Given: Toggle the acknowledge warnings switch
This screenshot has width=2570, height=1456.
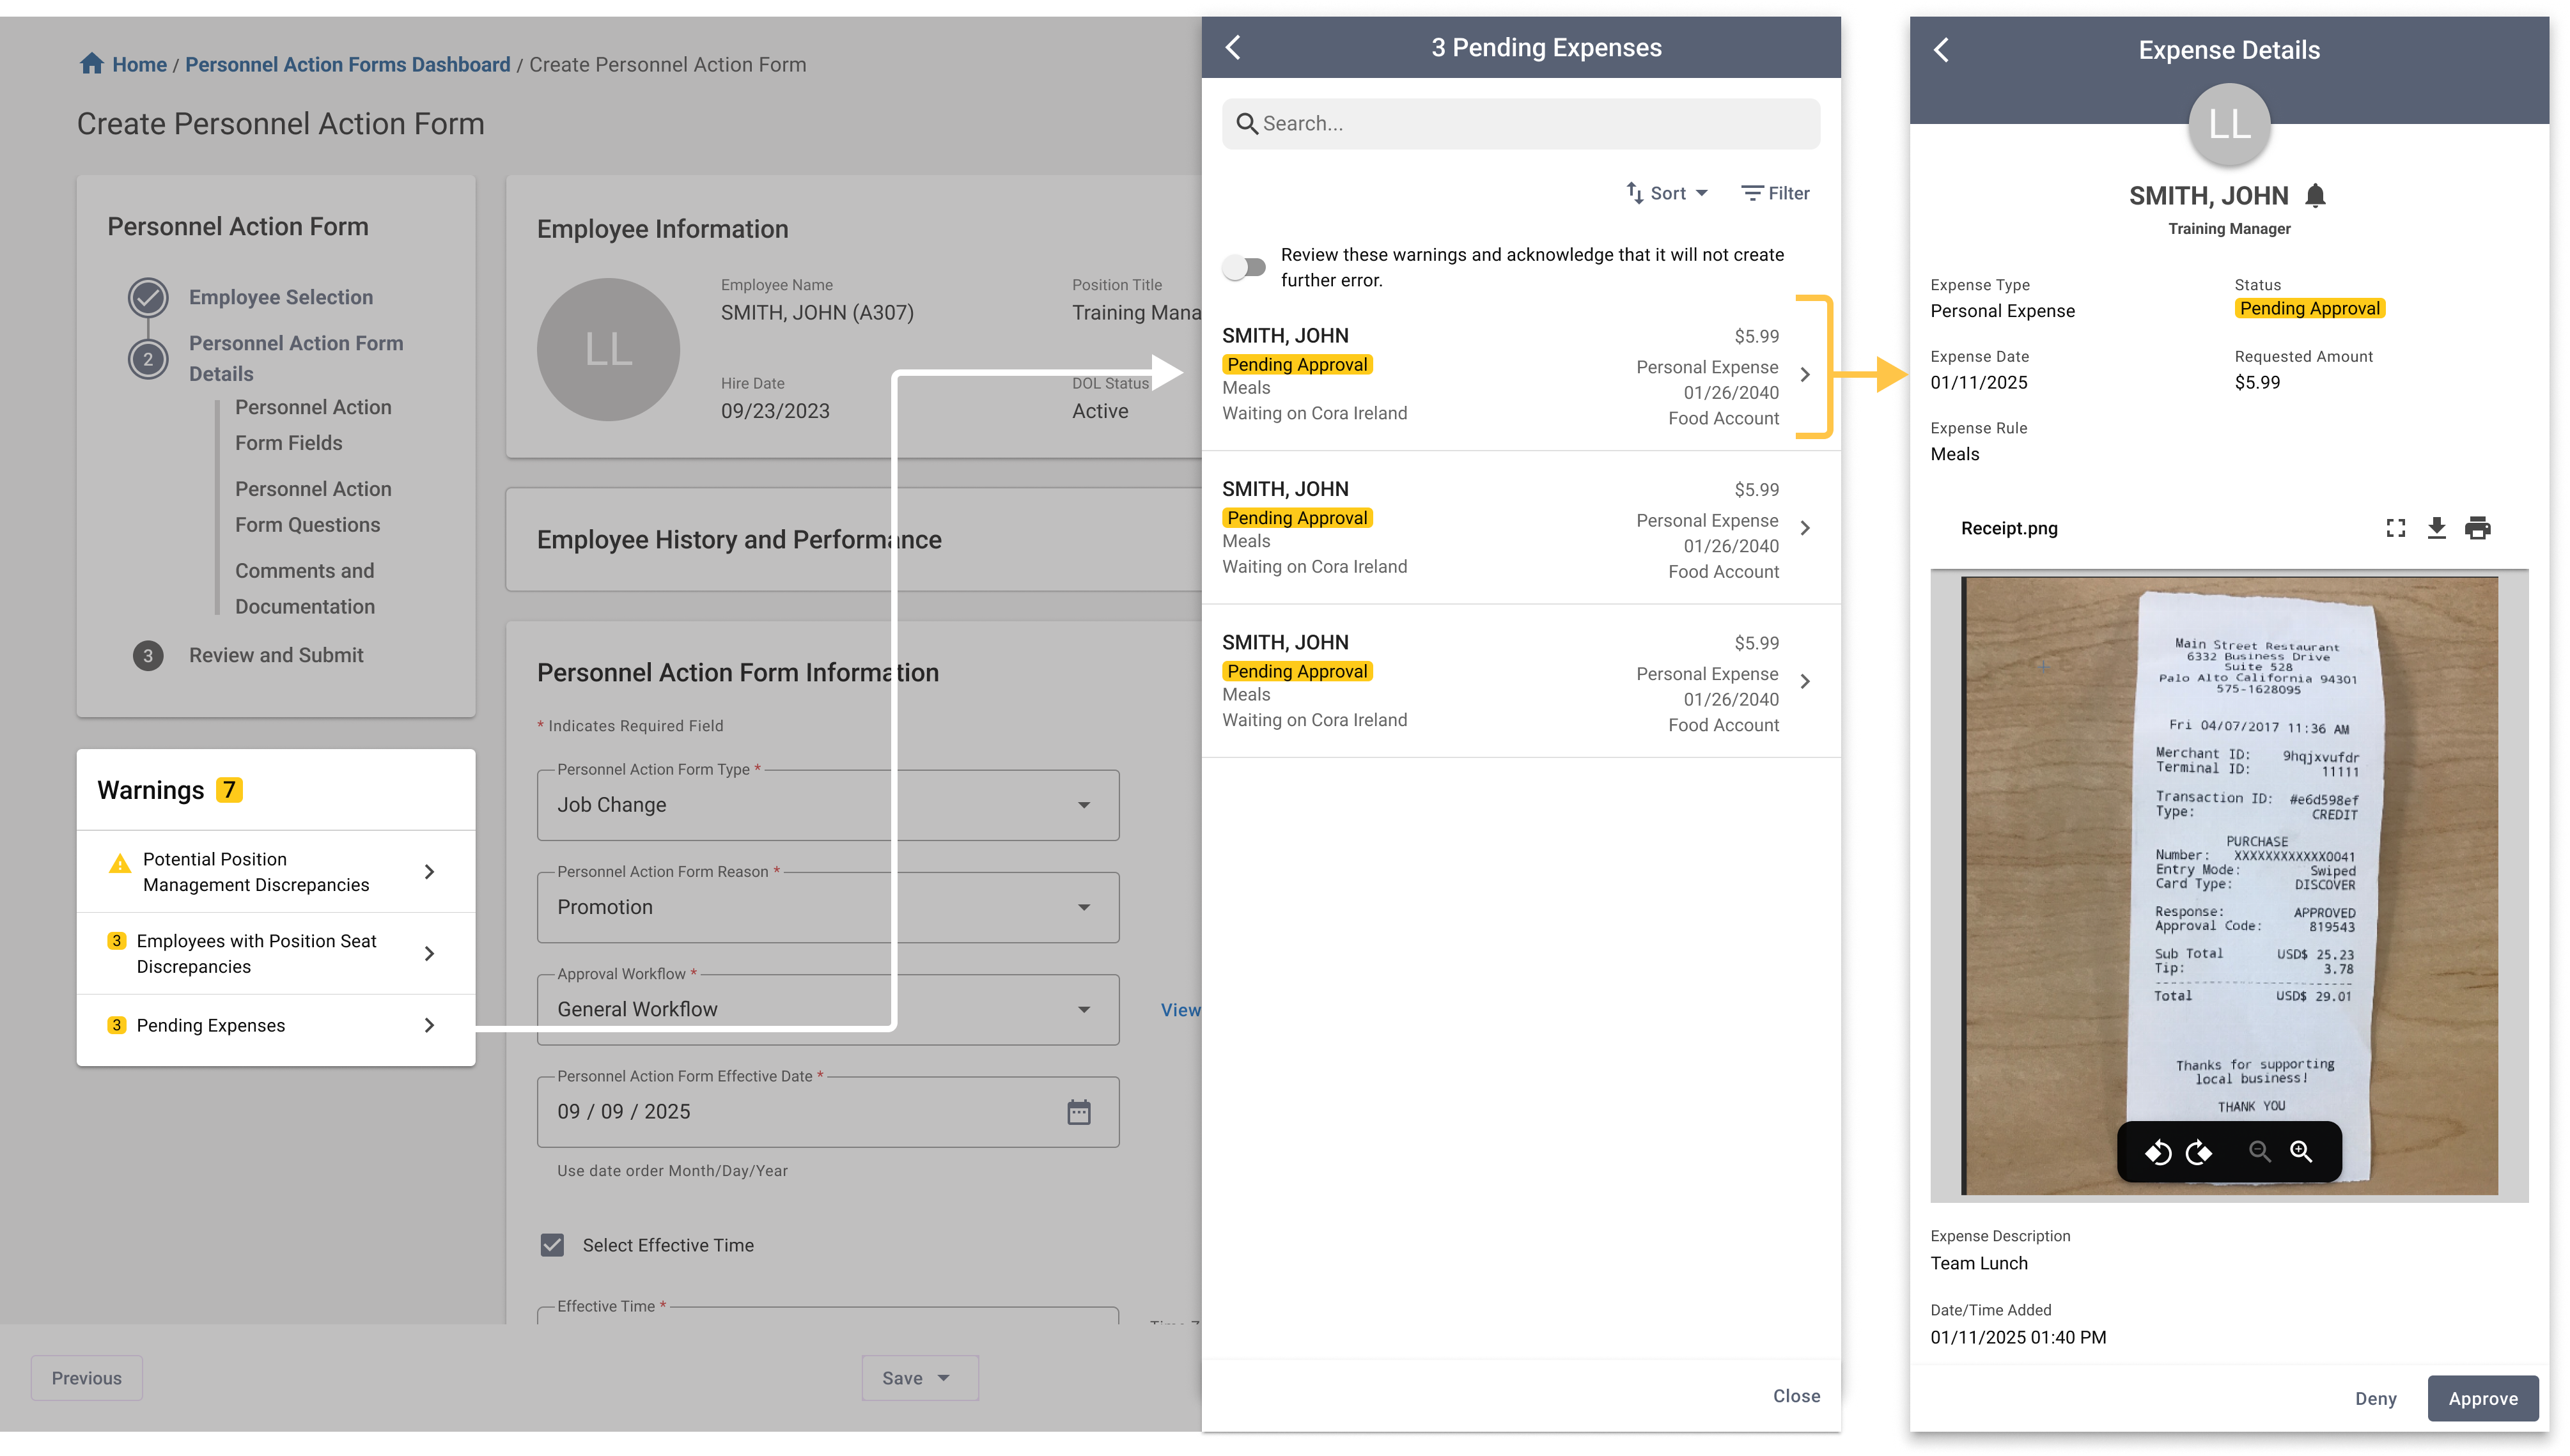Looking at the screenshot, I should coord(1244,267).
